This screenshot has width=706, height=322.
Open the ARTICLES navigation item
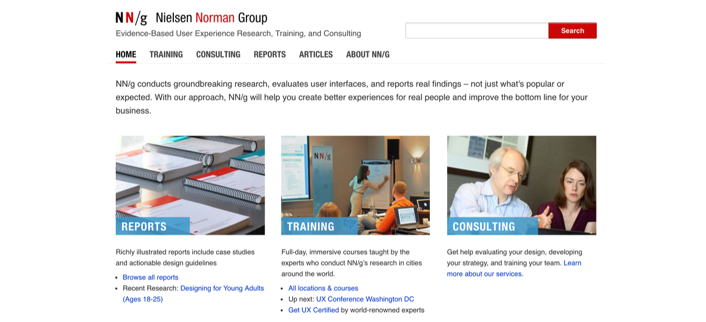pos(316,55)
